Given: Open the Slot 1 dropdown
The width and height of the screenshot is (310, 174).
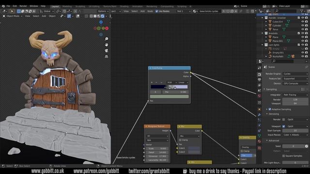Looking at the screenshot, I should tap(184, 11).
